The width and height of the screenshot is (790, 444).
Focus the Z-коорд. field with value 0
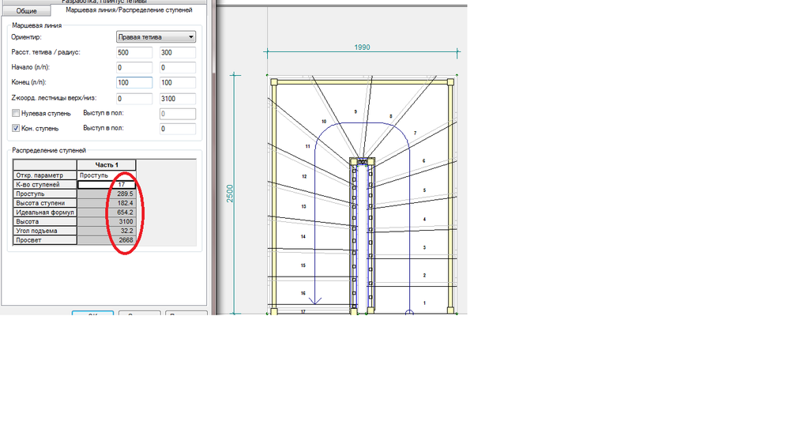point(134,99)
